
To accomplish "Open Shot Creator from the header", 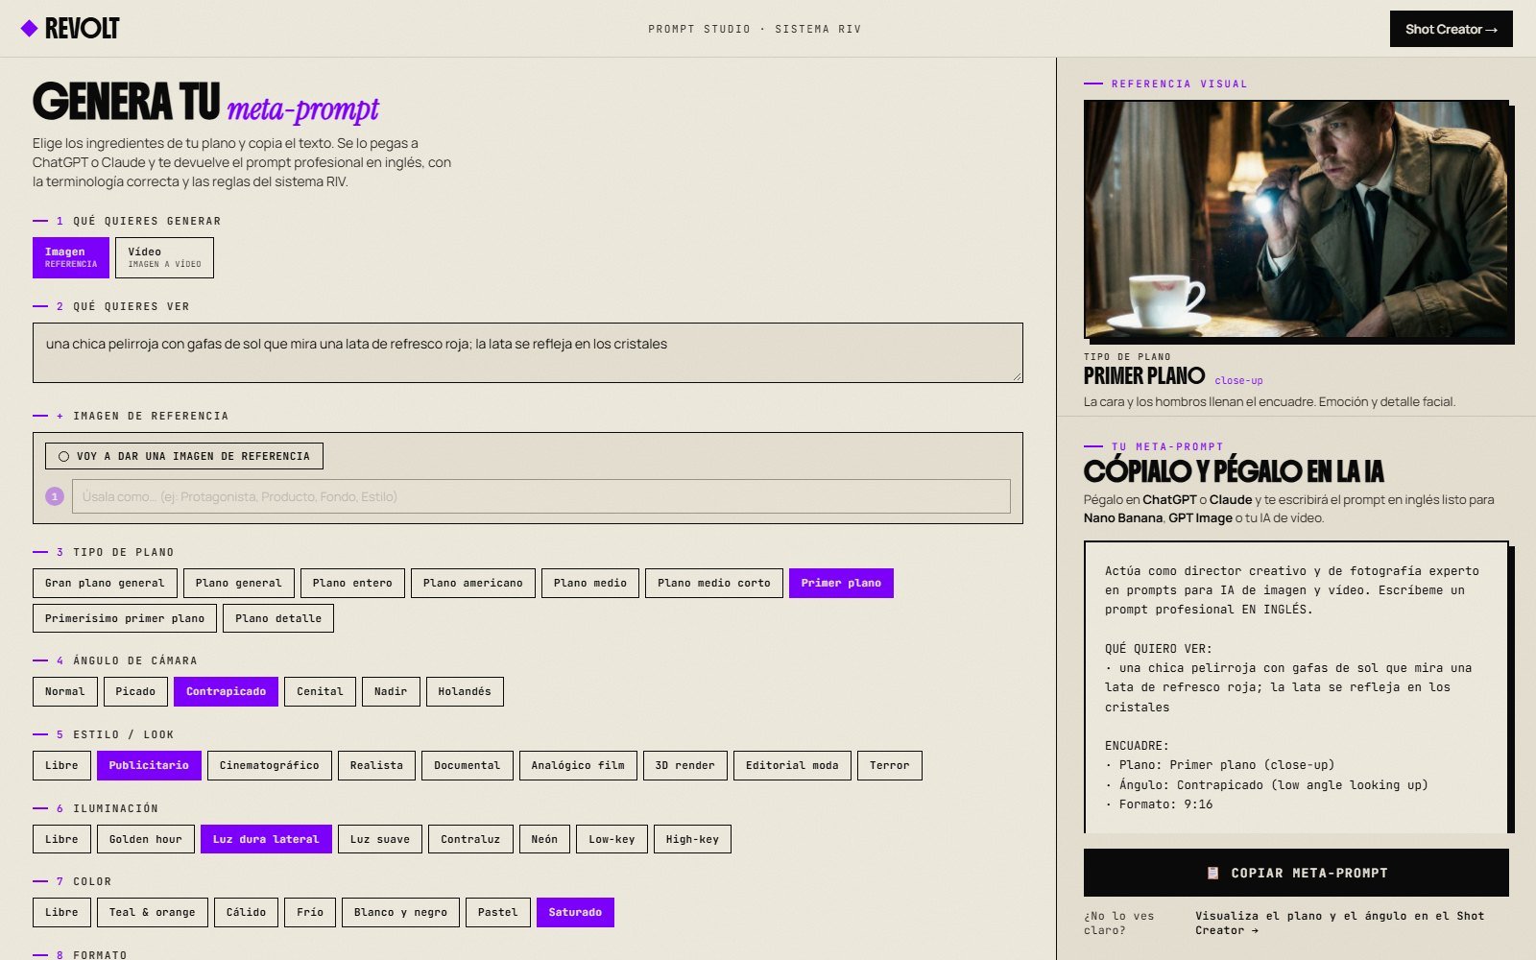I will coord(1451,29).
